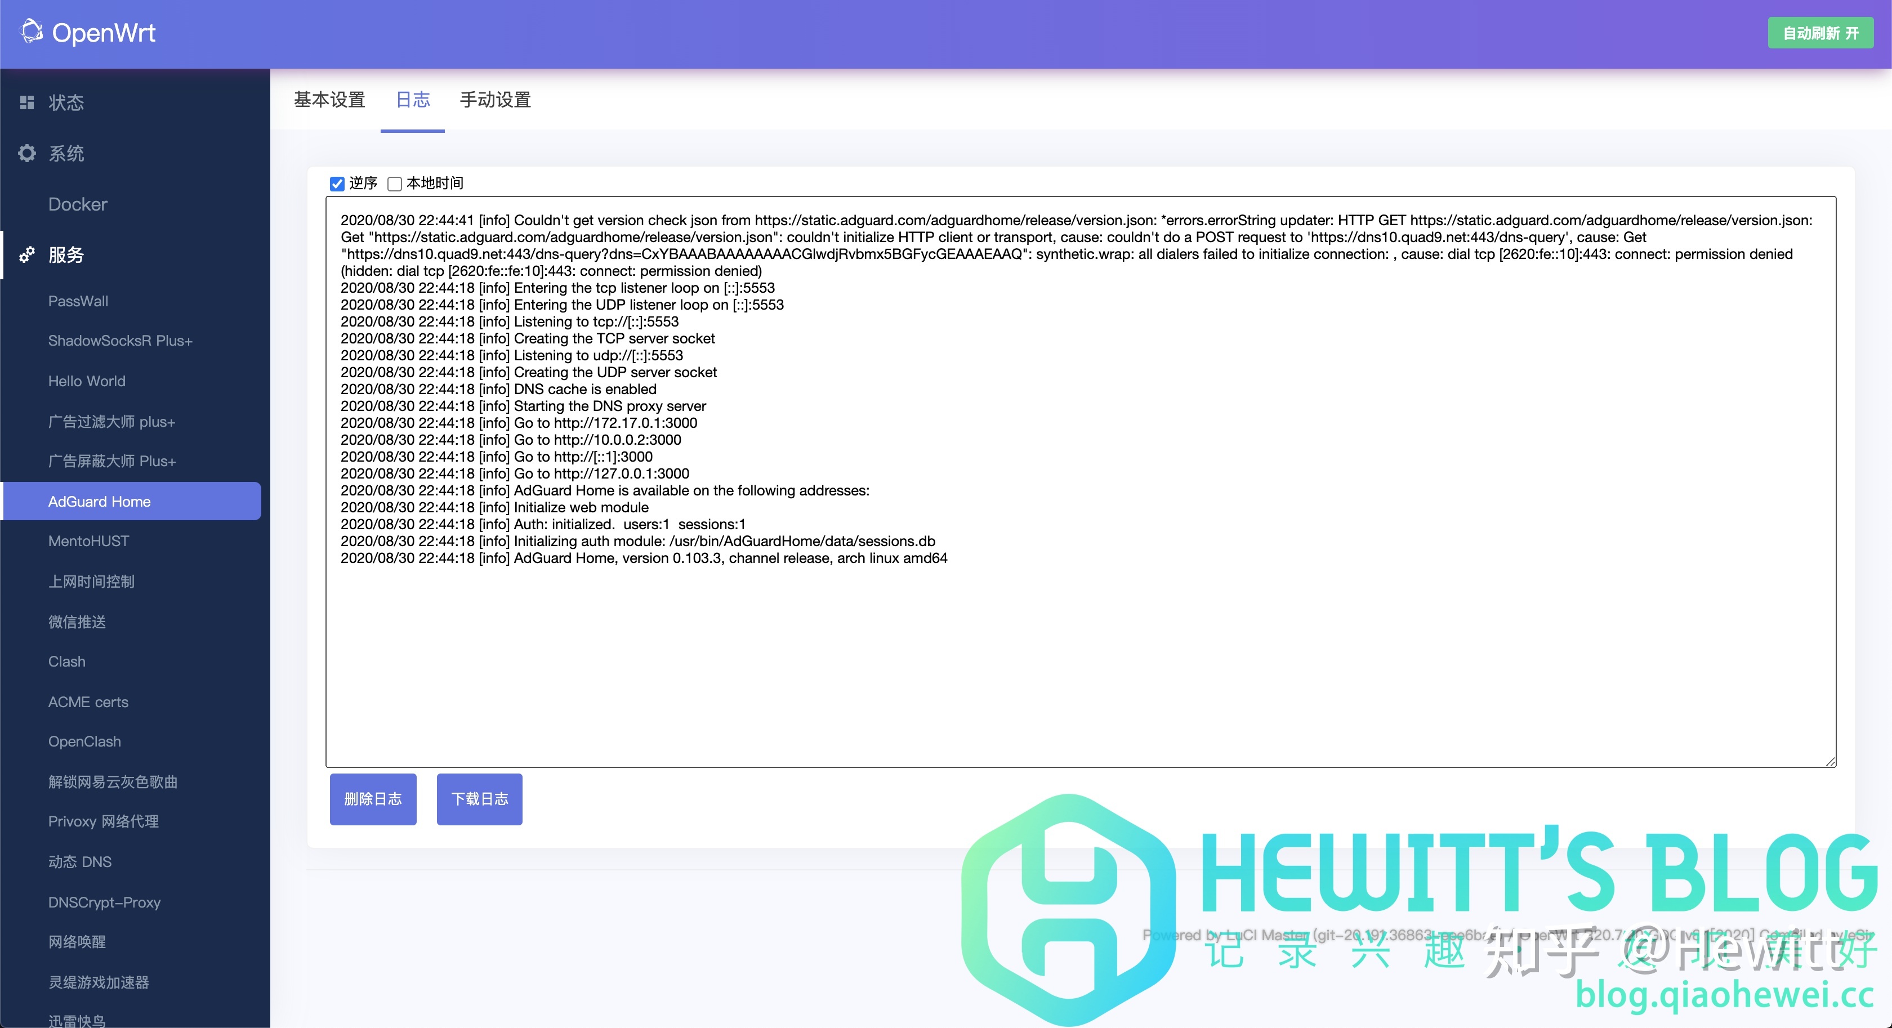Click the system gear icon
Viewport: 1892px width, 1028px height.
pyautogui.click(x=27, y=153)
